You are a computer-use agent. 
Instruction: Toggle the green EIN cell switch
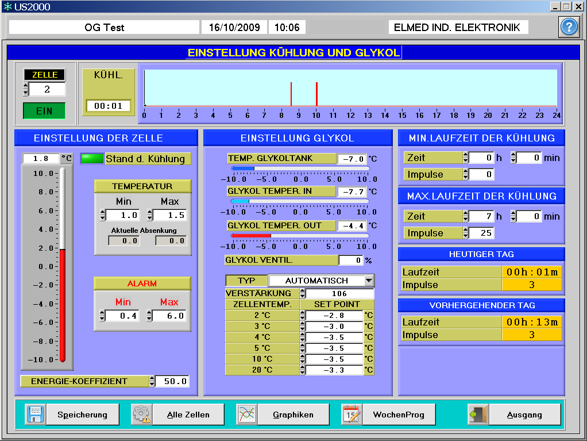(x=44, y=111)
